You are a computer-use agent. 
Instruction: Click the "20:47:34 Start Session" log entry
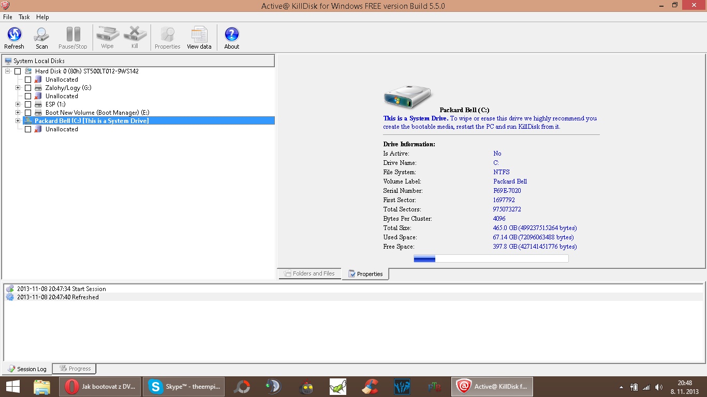point(61,289)
